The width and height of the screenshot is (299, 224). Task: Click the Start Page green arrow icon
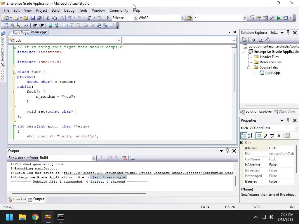(279, 18)
